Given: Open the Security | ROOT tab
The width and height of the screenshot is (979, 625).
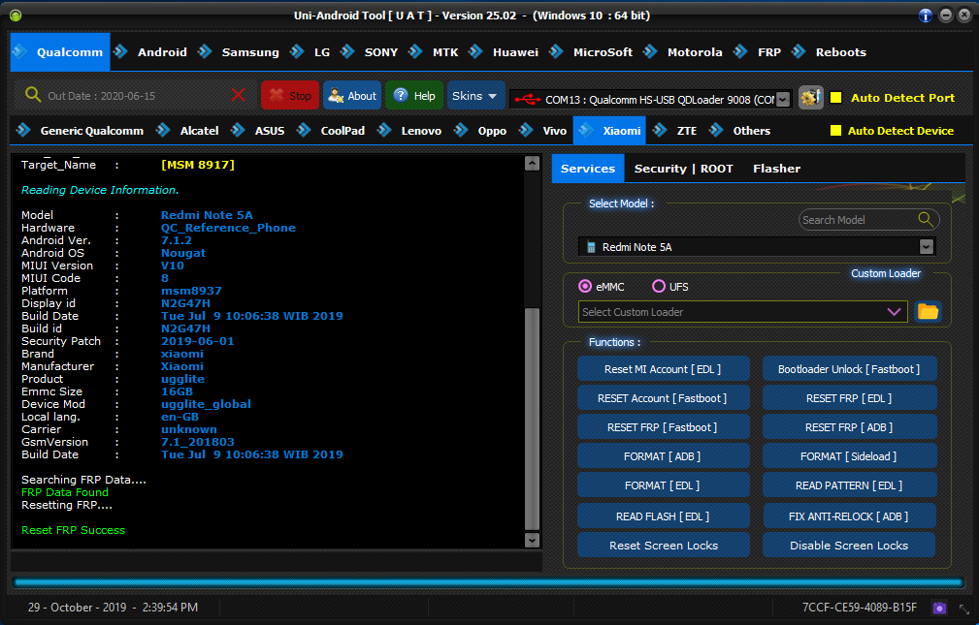Looking at the screenshot, I should click(x=684, y=169).
